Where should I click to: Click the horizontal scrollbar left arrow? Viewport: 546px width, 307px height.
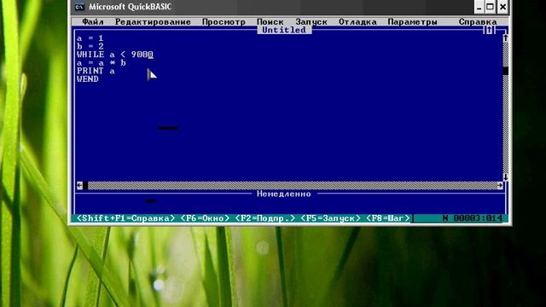pyautogui.click(x=79, y=186)
